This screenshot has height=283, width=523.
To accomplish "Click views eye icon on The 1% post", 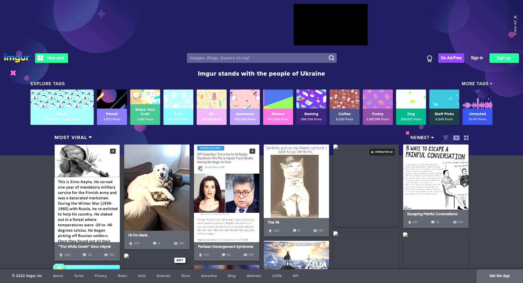I will point(315,231).
